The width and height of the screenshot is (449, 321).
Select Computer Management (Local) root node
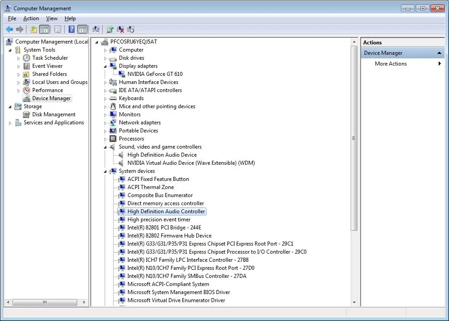click(x=52, y=42)
